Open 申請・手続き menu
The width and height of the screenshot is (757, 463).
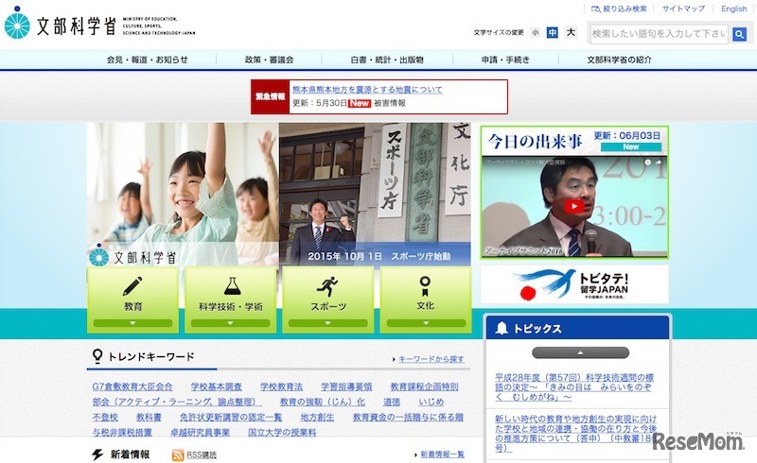(505, 60)
